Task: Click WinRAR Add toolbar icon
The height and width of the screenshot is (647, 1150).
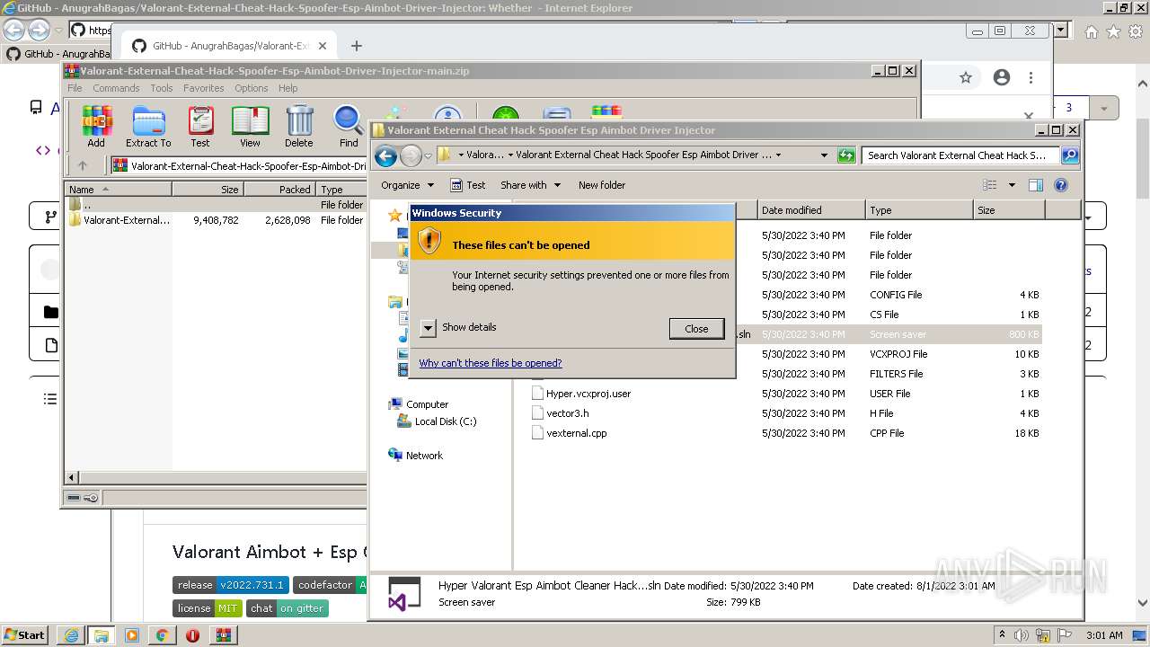Action: coord(96,127)
